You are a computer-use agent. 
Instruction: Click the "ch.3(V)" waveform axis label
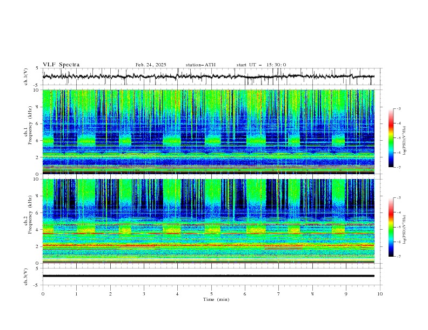pyautogui.click(x=26, y=277)
